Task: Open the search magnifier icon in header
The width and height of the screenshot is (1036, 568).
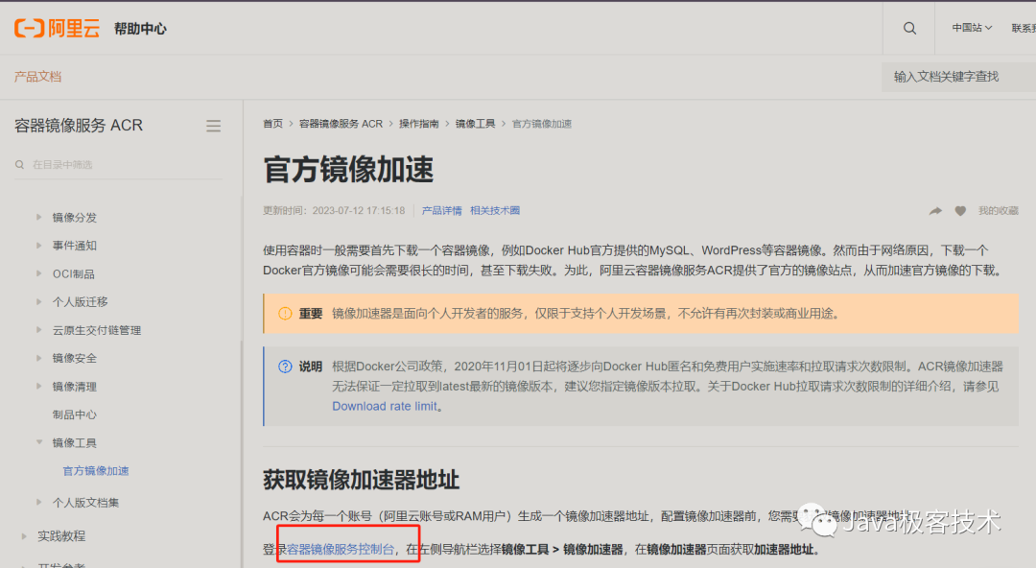Action: click(909, 29)
